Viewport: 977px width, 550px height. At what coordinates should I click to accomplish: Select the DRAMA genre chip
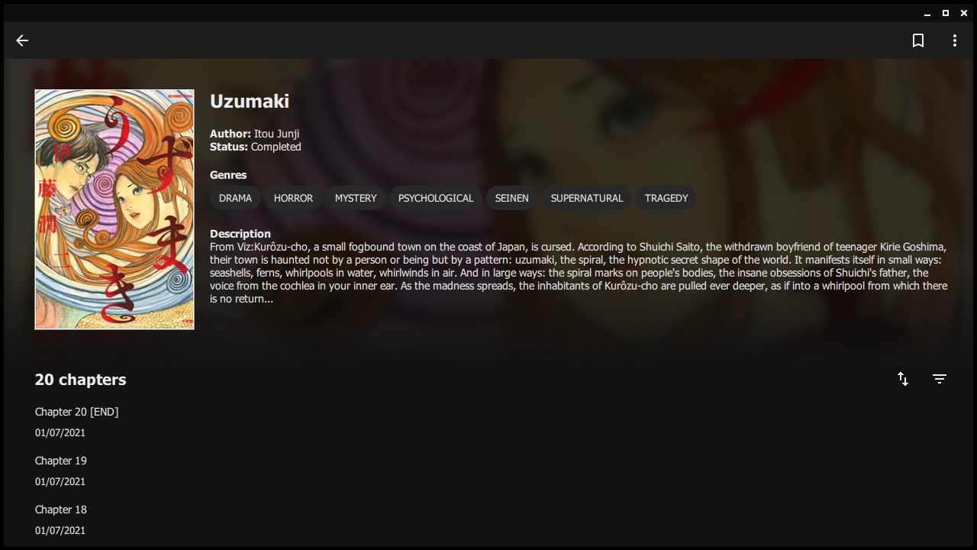(235, 198)
